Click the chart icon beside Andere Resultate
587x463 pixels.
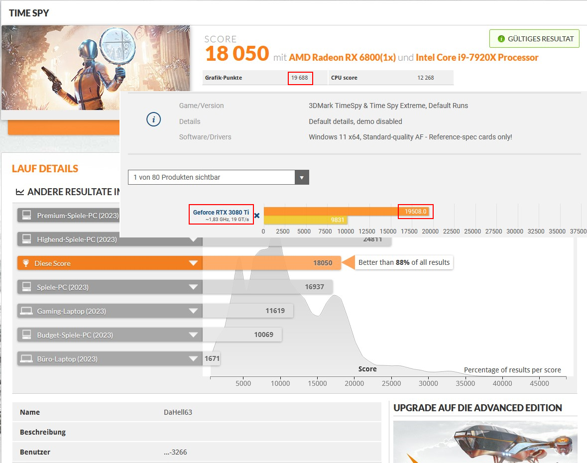point(19,192)
